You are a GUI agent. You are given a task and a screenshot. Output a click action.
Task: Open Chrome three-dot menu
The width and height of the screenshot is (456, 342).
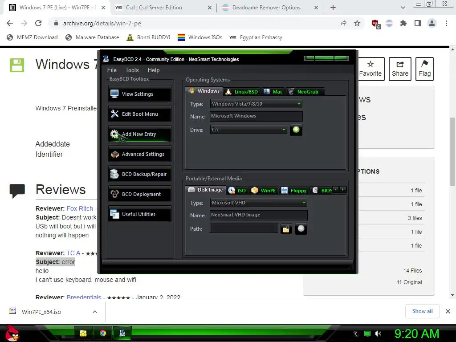[446, 23]
